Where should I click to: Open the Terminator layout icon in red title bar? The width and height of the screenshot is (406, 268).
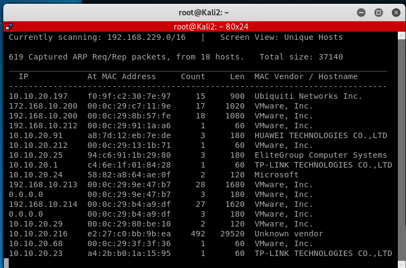pyautogui.click(x=9, y=26)
